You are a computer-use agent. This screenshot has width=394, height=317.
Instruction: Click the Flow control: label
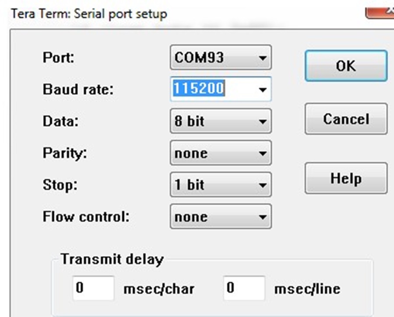[x=86, y=216]
